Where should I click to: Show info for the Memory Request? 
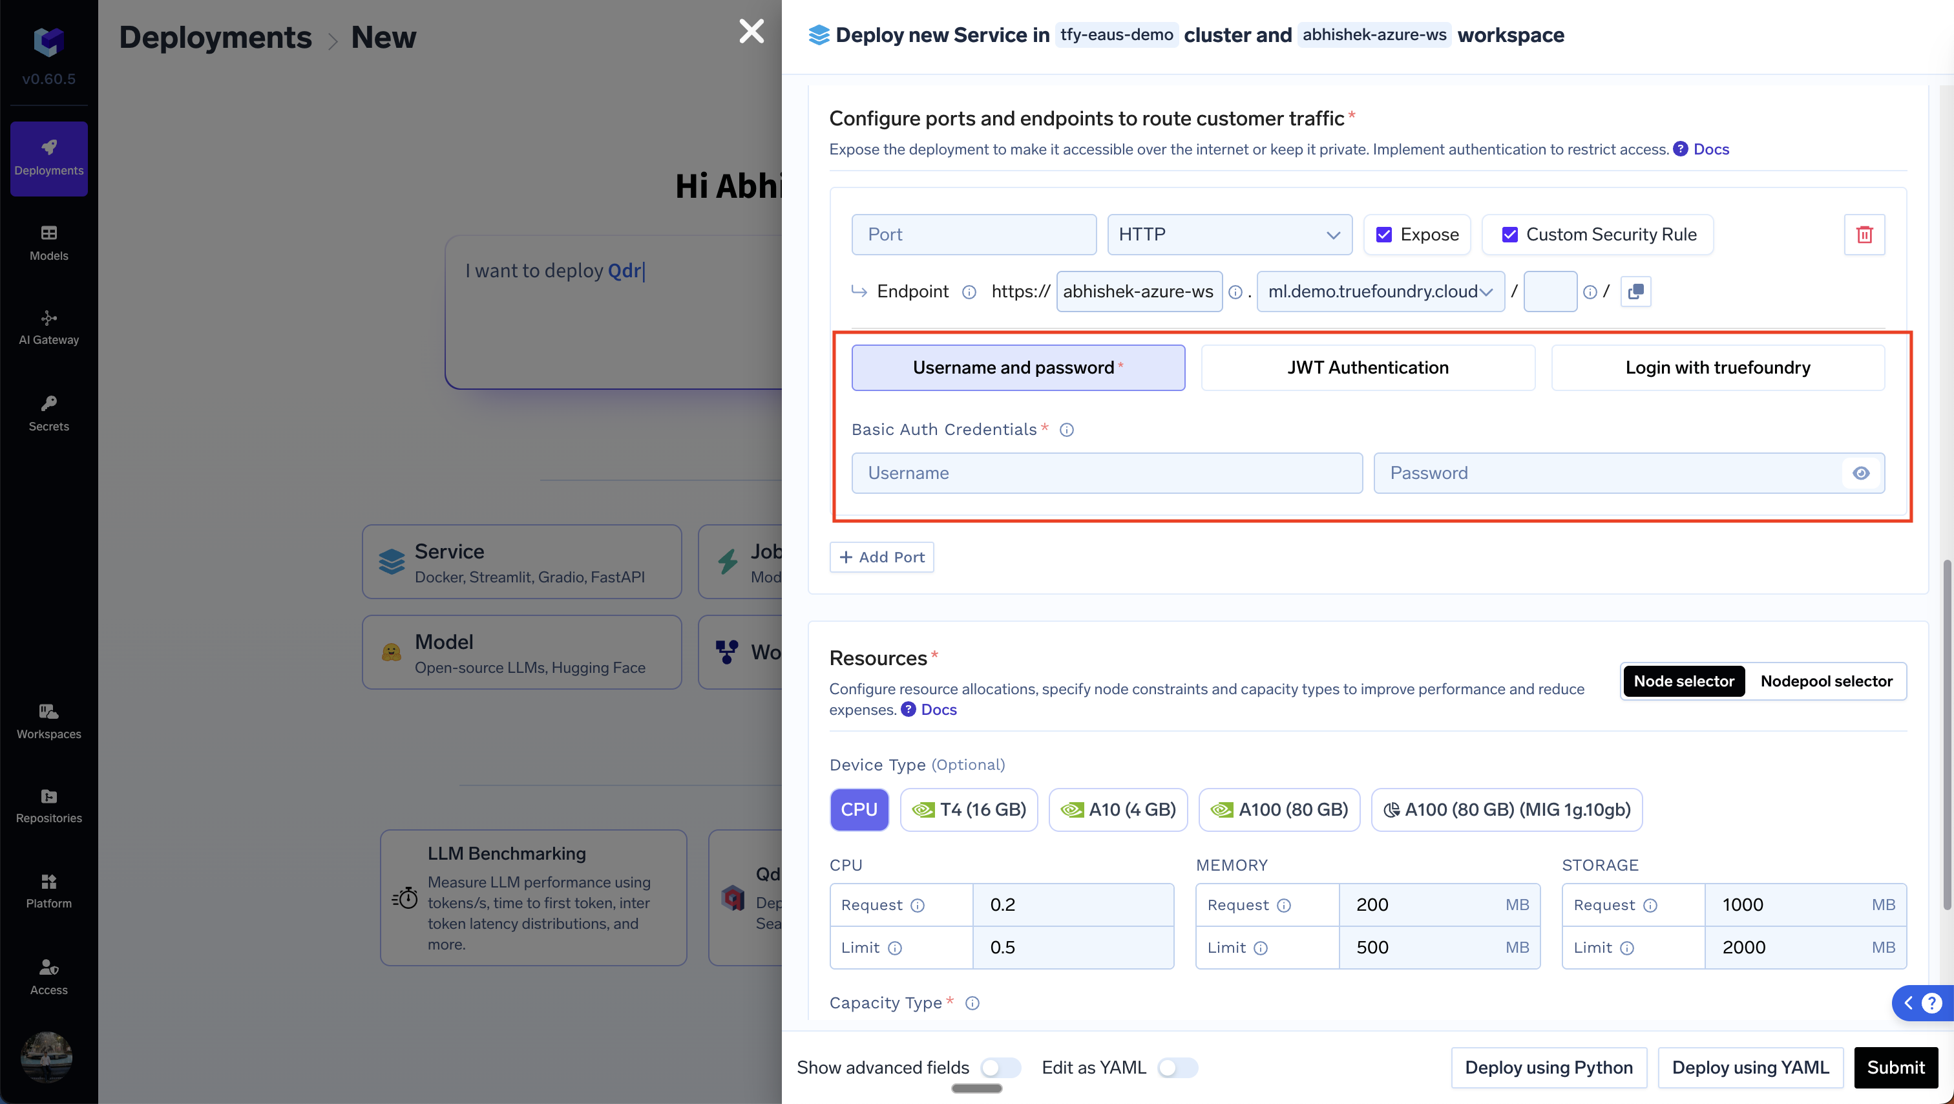tap(1283, 905)
